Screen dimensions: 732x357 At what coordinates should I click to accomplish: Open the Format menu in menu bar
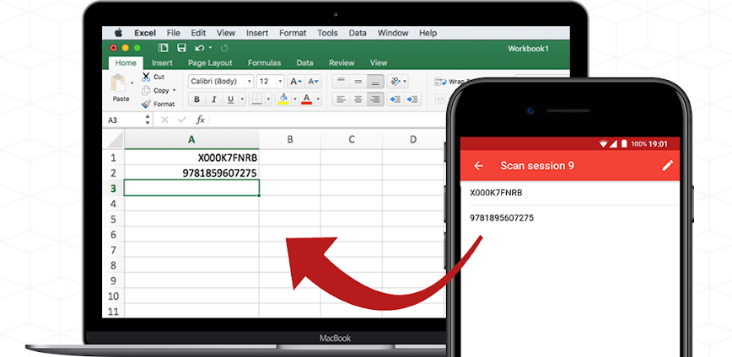pyautogui.click(x=293, y=33)
